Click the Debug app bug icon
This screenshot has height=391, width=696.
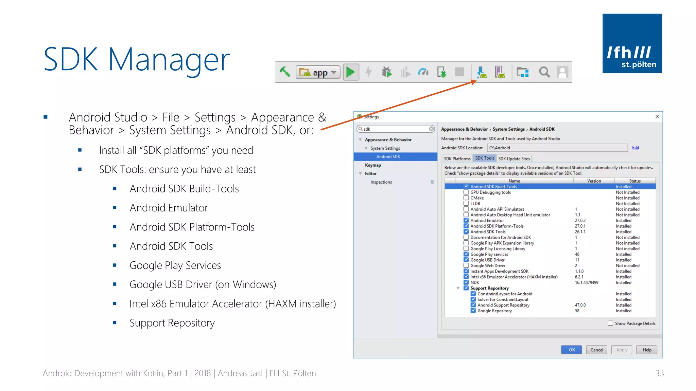(386, 72)
